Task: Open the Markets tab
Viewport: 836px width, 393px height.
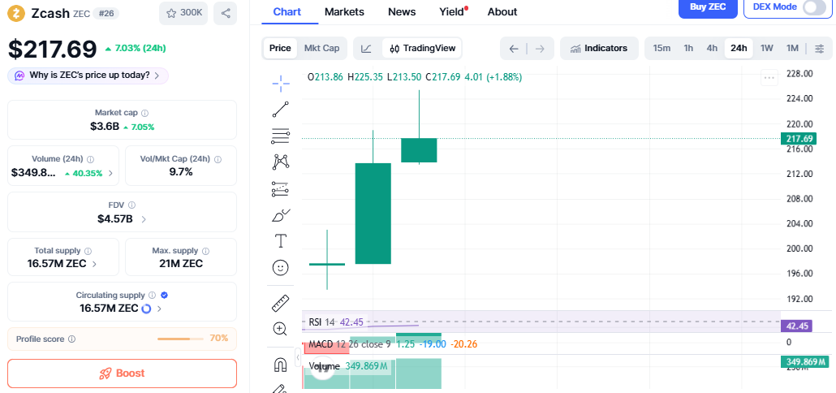Action: [344, 11]
